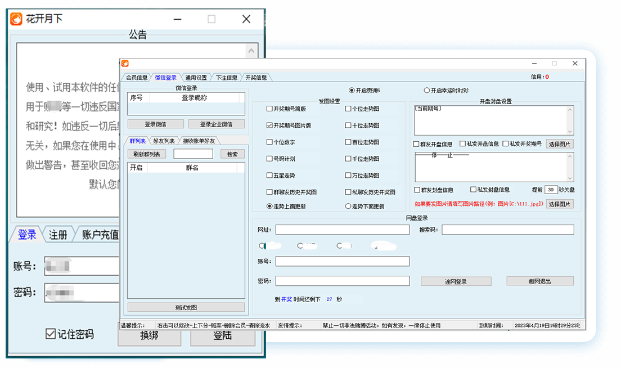Uncheck the 开奖期号图片版 option

point(268,125)
